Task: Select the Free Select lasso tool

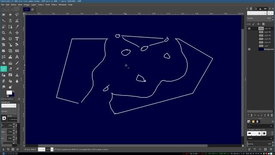Action: coord(17,15)
